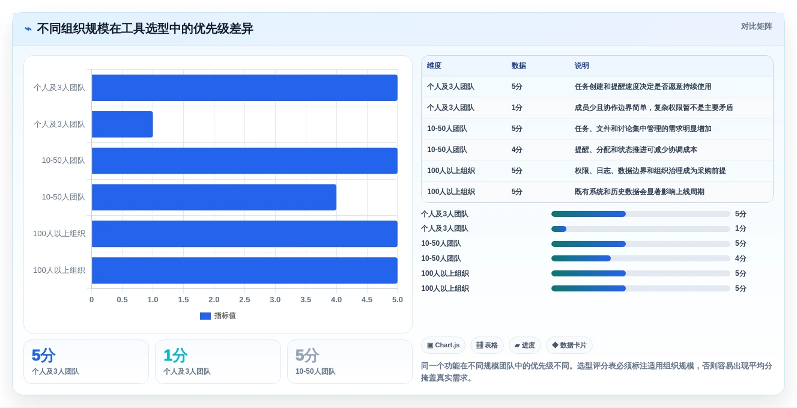Click the 个人及3人团队 chart bar with value 1
Screen dimensions: 797x408
123,124
